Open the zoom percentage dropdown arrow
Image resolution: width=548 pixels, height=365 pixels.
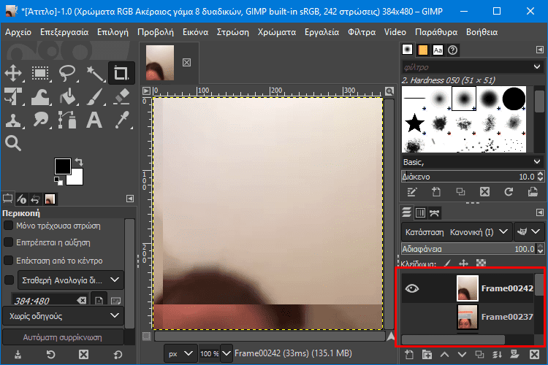click(x=227, y=353)
